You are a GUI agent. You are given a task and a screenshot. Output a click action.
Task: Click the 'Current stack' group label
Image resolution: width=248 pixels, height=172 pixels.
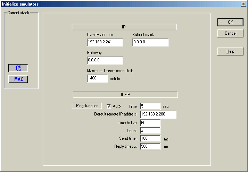(x=18, y=13)
